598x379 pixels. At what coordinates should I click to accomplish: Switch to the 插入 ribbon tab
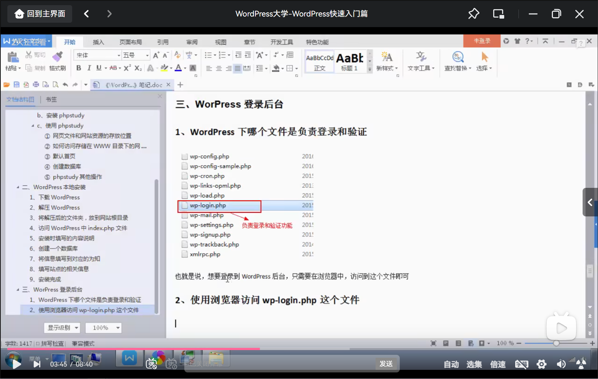[98, 42]
